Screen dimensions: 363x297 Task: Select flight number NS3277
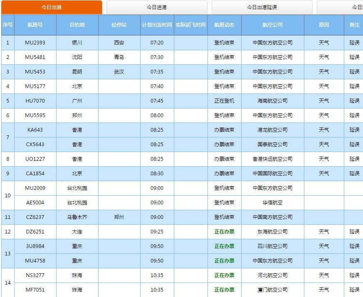[x=35, y=275]
